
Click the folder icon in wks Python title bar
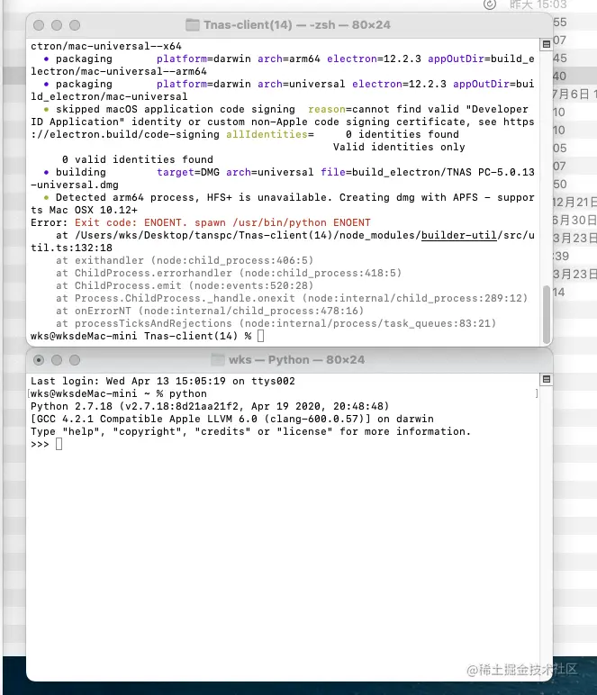point(217,359)
